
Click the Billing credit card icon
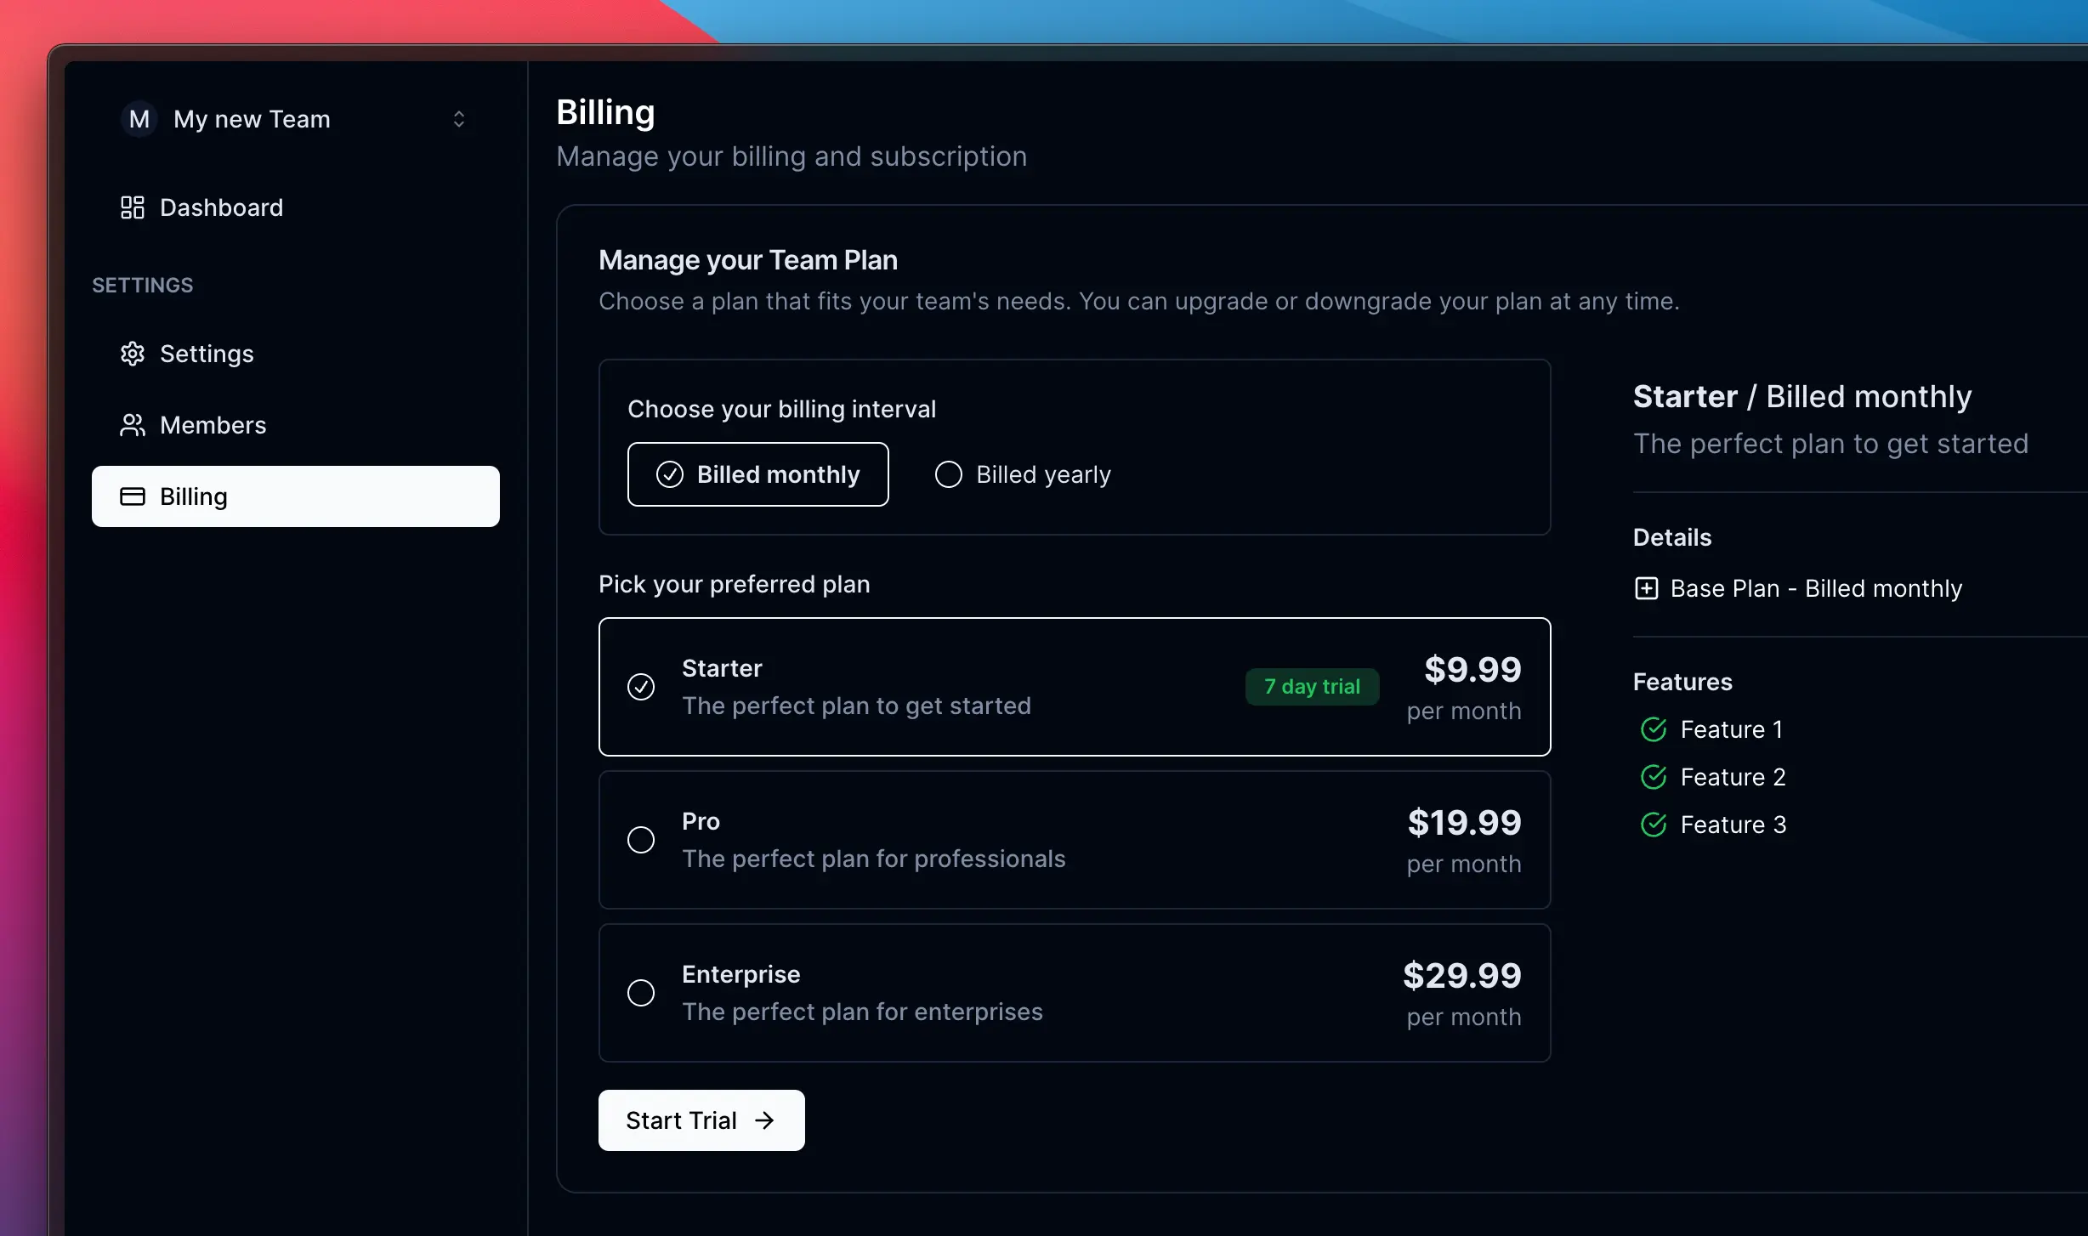[x=133, y=496]
